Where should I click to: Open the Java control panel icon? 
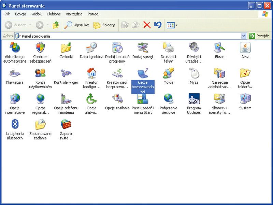click(x=245, y=50)
